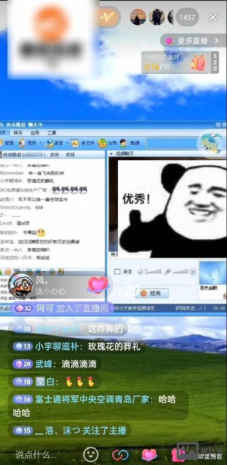Open the 更多直播 more livestreams link
Screen dimensions: 227x465
193,41
